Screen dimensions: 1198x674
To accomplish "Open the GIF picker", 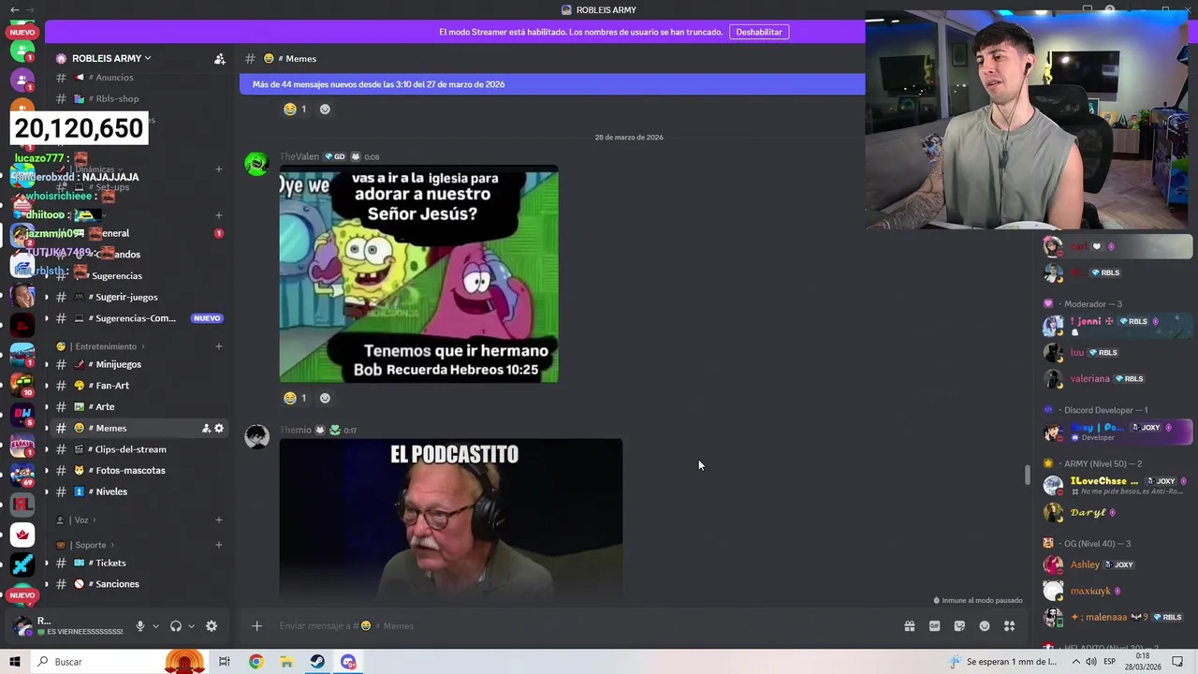I will pyautogui.click(x=934, y=626).
